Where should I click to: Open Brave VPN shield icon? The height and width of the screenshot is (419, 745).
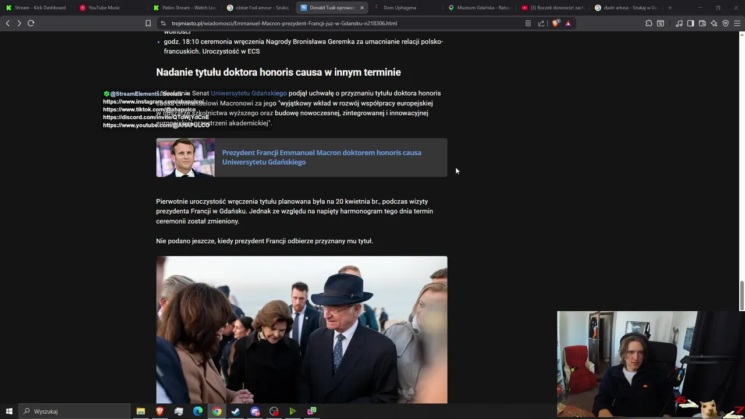(726, 23)
